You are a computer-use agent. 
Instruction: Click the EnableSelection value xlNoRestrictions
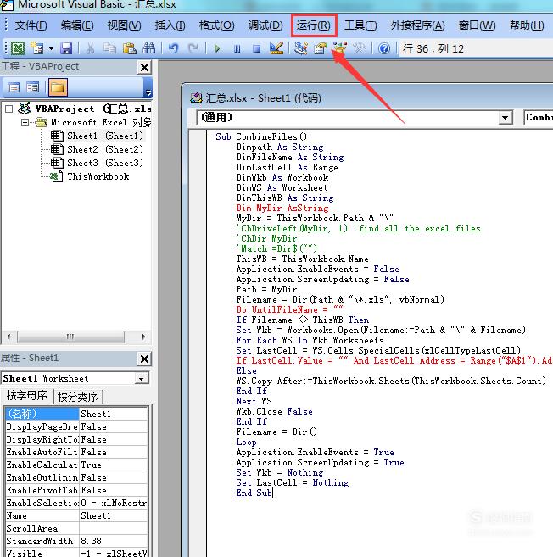coord(114,503)
